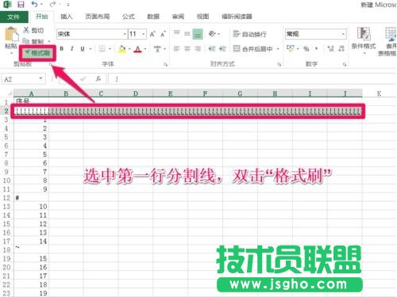The image size is (397, 297).
Task: Click the Redo arrow icon
Action: point(52,4)
